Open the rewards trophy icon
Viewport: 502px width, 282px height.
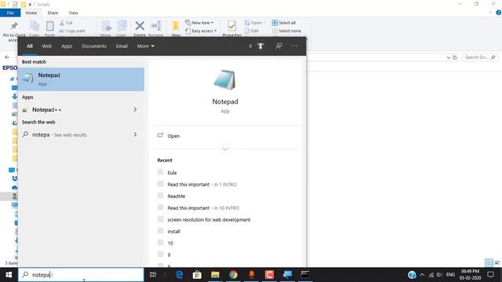260,46
